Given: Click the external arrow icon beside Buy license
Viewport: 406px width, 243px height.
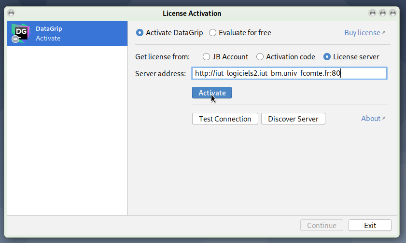Looking at the screenshot, I should (x=384, y=33).
